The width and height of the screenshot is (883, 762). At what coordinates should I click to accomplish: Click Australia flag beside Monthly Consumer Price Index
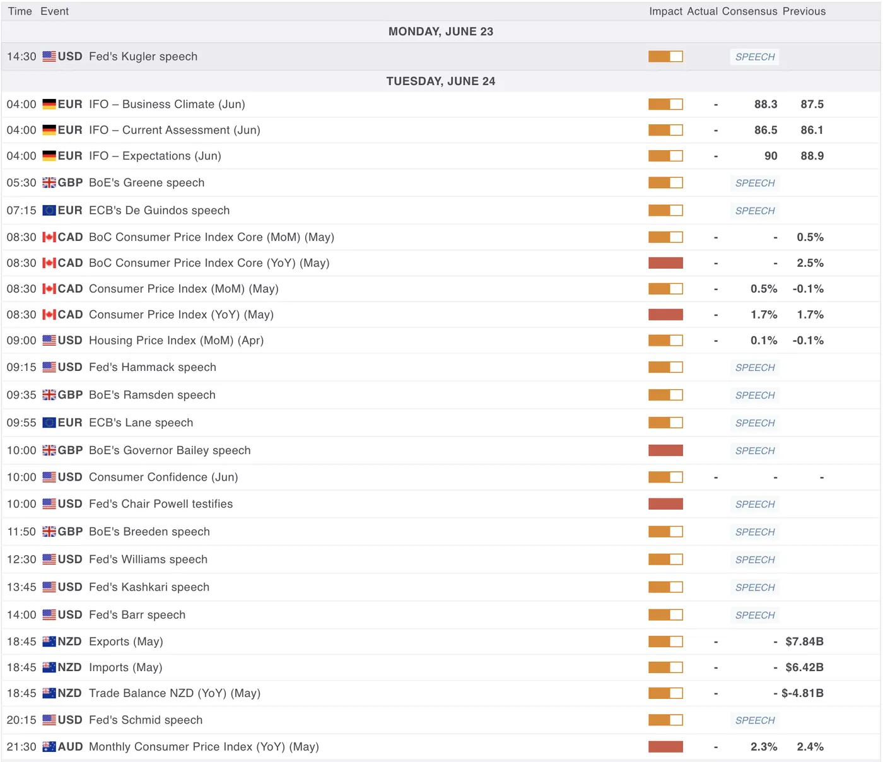(x=49, y=747)
